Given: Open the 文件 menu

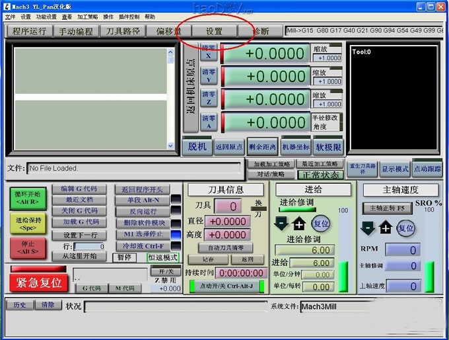Looking at the screenshot, I should pos(10,17).
